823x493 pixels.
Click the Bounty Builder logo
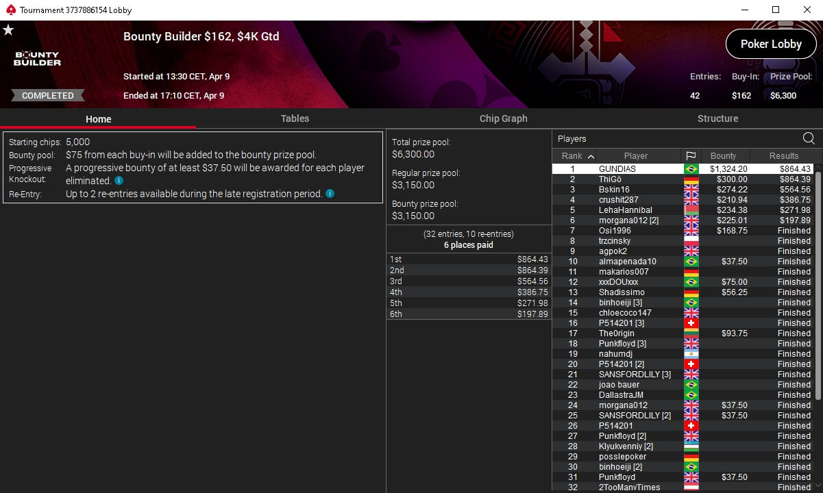tap(38, 59)
